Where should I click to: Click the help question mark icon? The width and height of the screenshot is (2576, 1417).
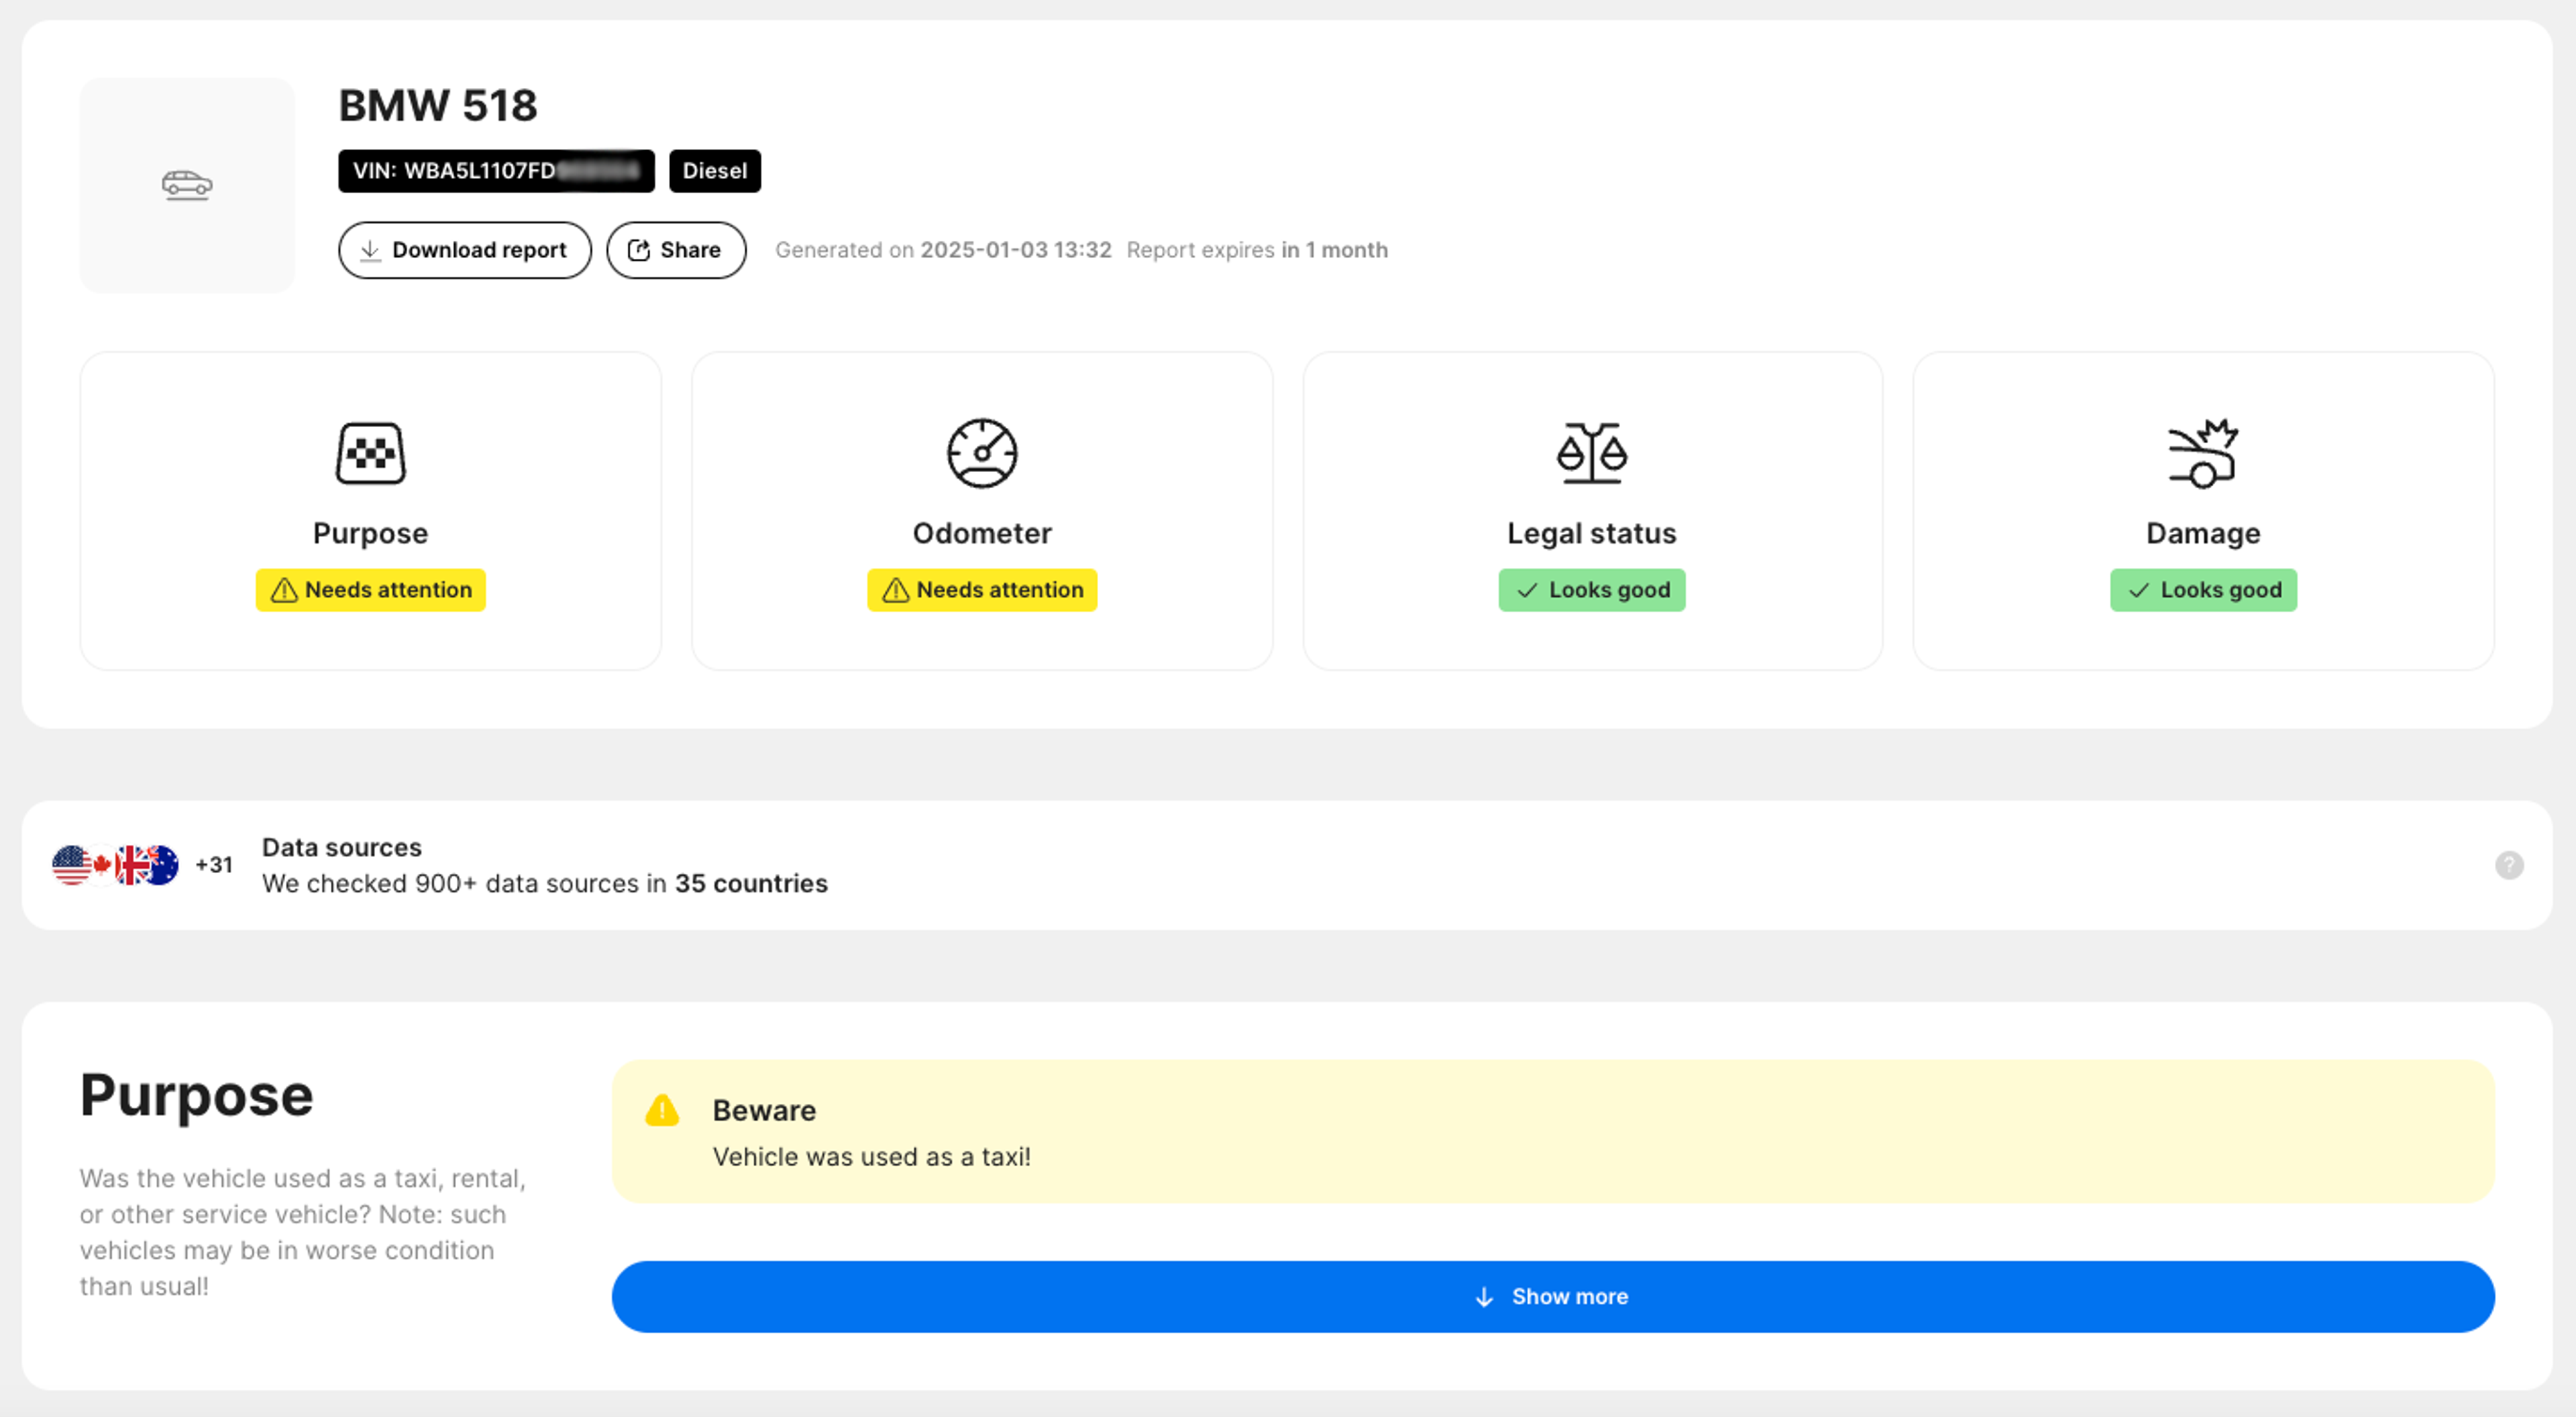[2508, 865]
